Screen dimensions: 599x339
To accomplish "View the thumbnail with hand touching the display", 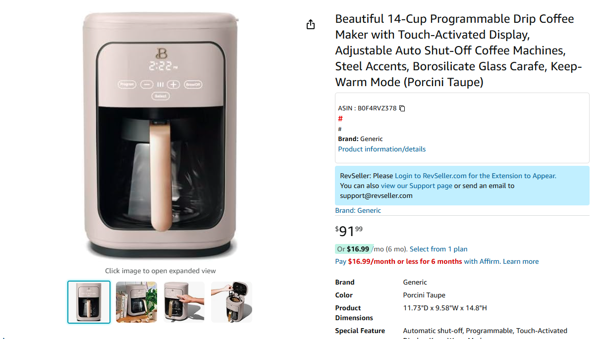I will tap(184, 302).
